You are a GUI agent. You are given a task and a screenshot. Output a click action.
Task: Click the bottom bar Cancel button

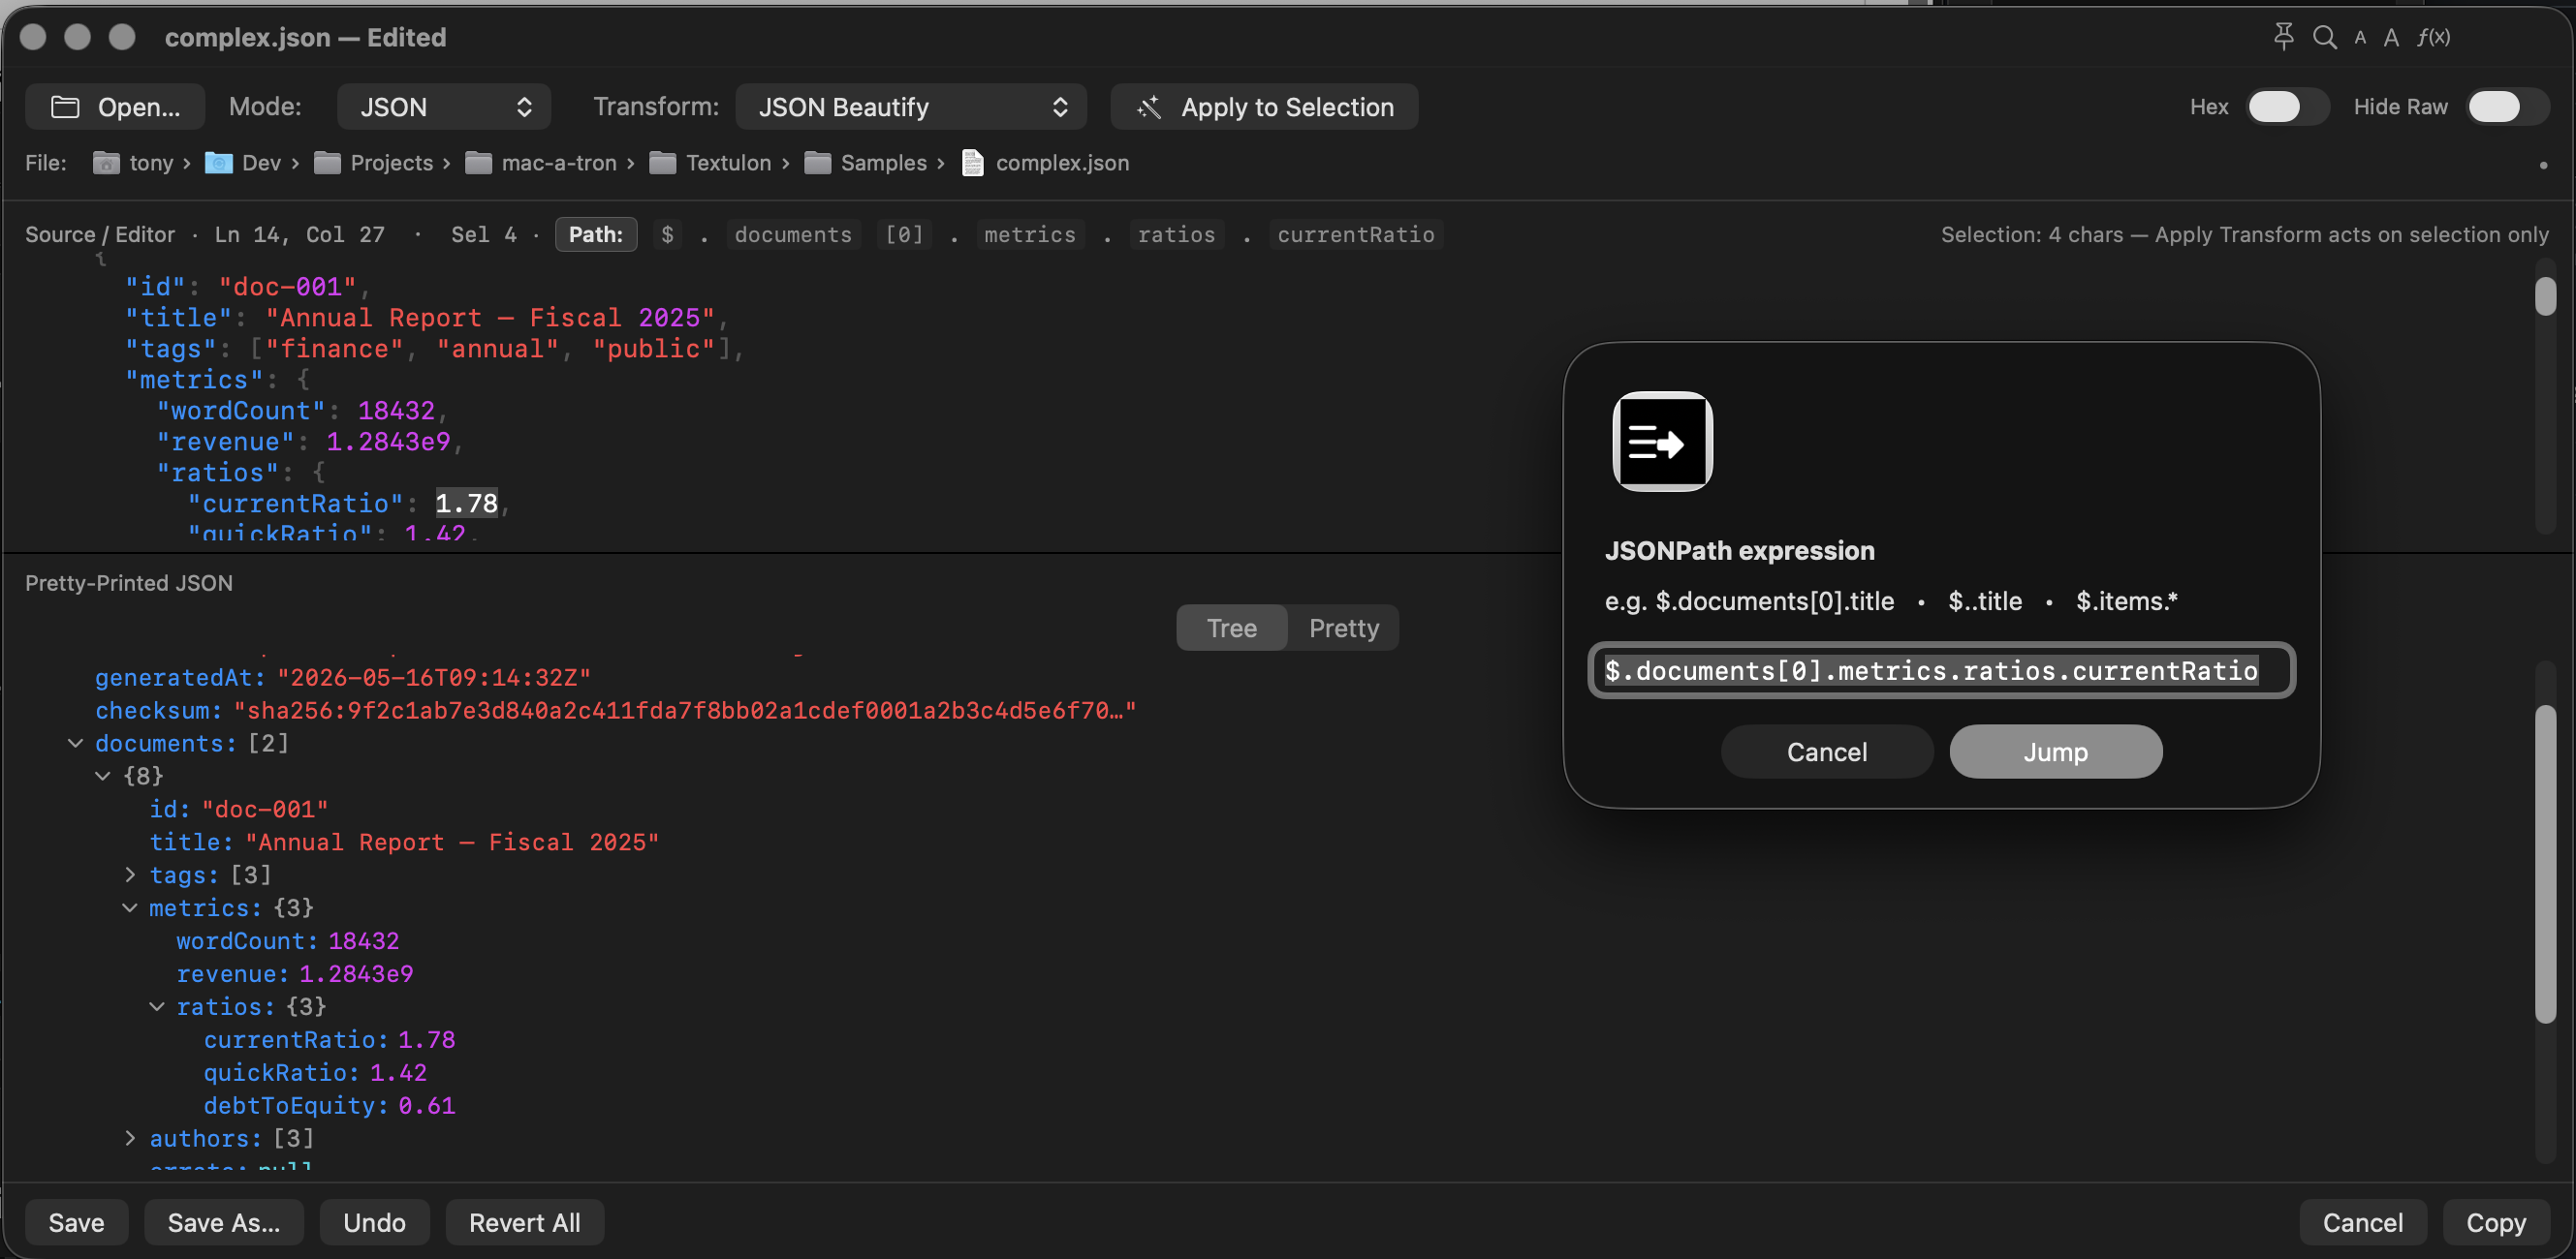(2362, 1222)
